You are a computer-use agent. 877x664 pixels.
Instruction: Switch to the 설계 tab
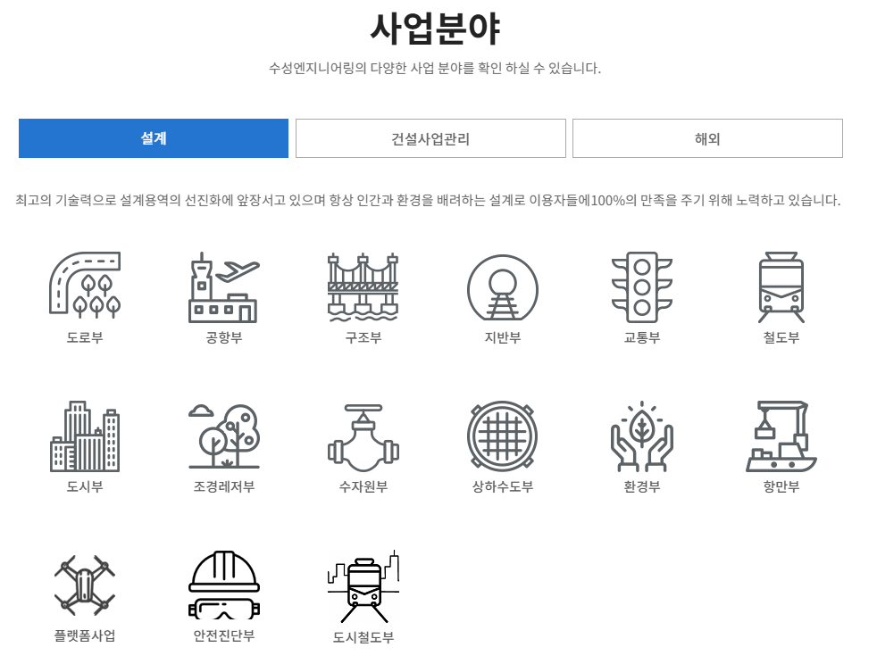[x=154, y=138]
